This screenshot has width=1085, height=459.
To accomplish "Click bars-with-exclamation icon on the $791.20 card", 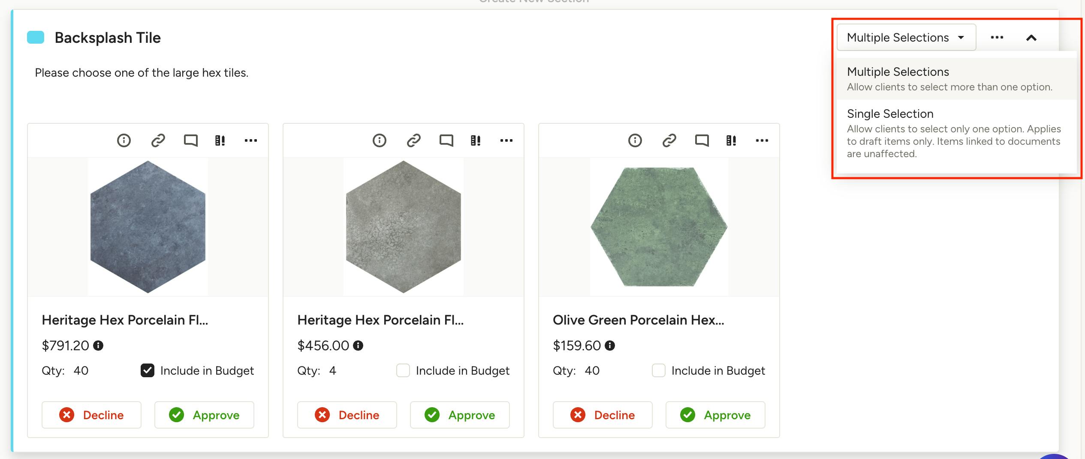I will (x=220, y=140).
